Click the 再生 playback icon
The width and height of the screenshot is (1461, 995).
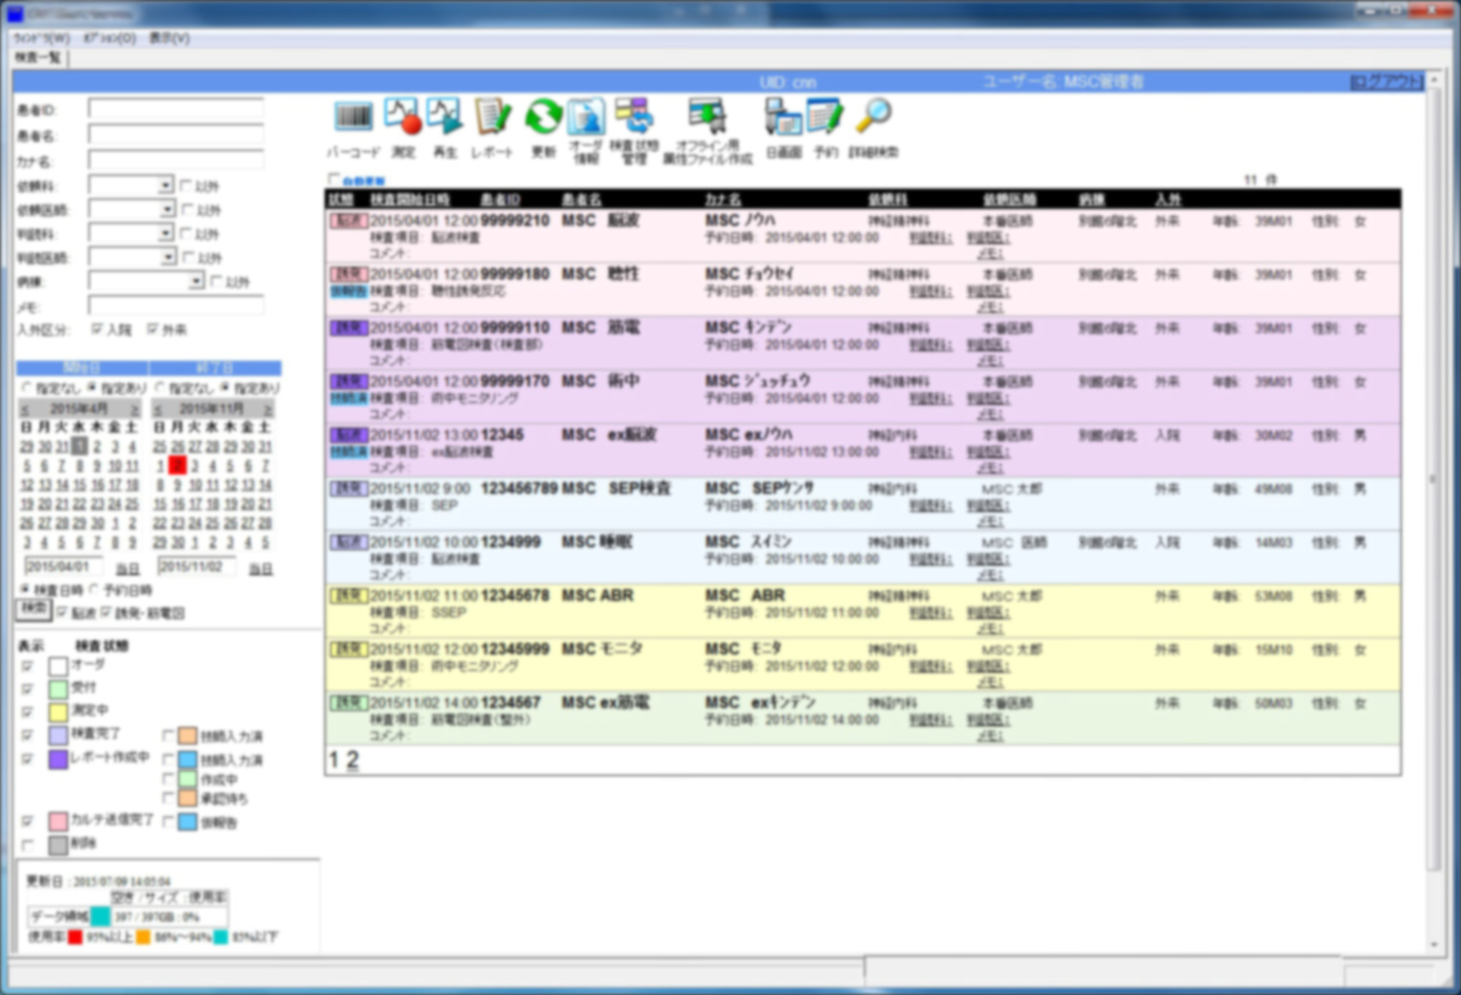[x=445, y=119]
